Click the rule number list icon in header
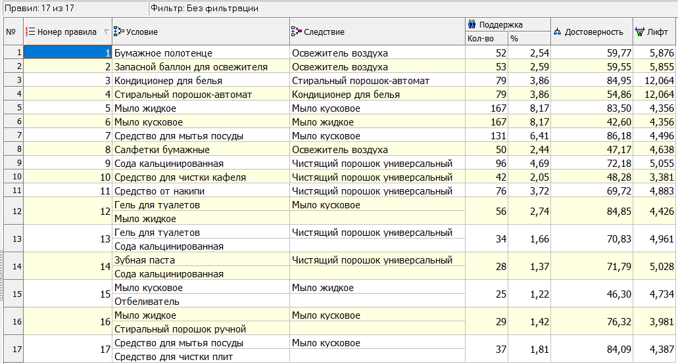Image resolution: width=678 pixels, height=364 pixels. [30, 32]
